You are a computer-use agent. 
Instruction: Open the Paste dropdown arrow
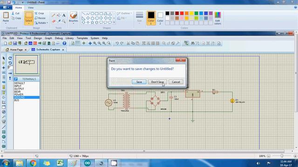pos(6,24)
